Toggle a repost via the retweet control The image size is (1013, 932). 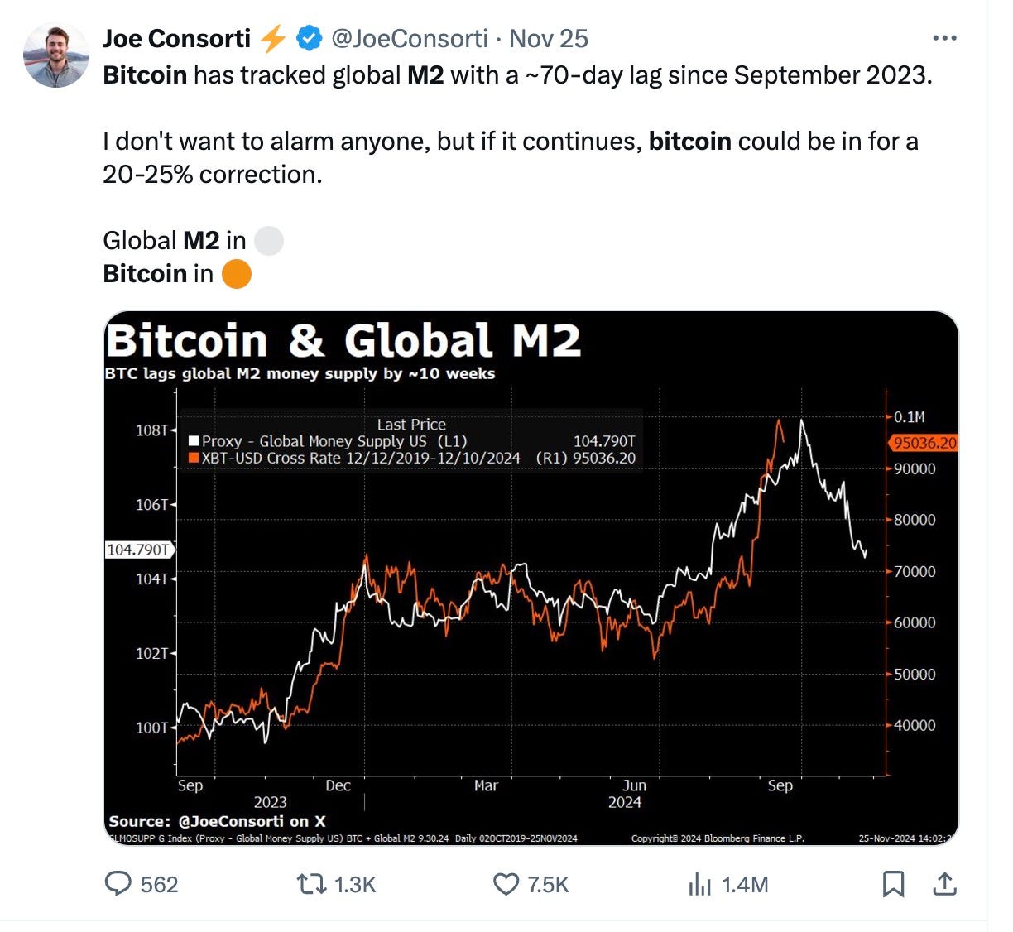point(312,885)
